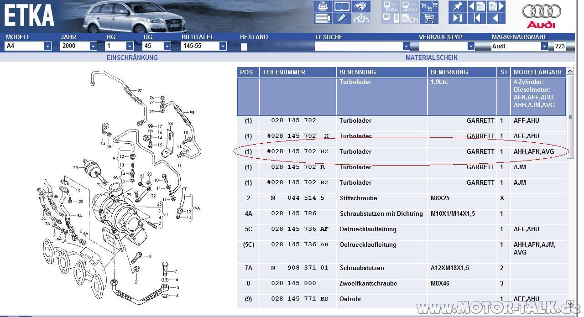Open search with the binoculars icon
Viewport: 584px width, 317px height.
click(x=361, y=6)
